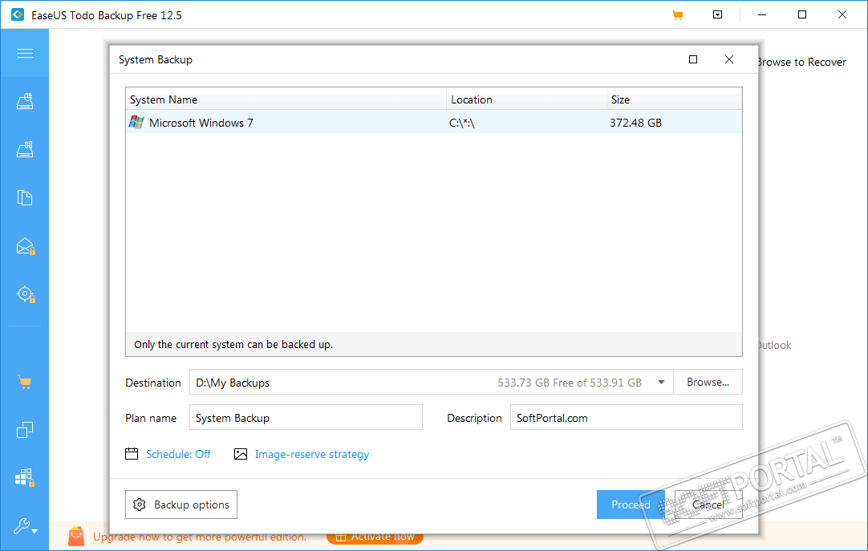Click the Image-reserve strategy picture icon
868x551 pixels.
pos(241,454)
